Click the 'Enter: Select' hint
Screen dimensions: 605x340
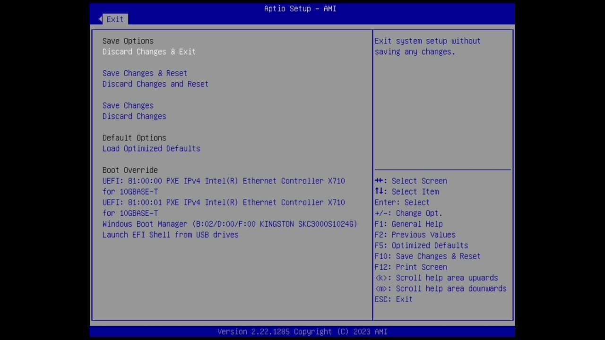click(x=402, y=202)
